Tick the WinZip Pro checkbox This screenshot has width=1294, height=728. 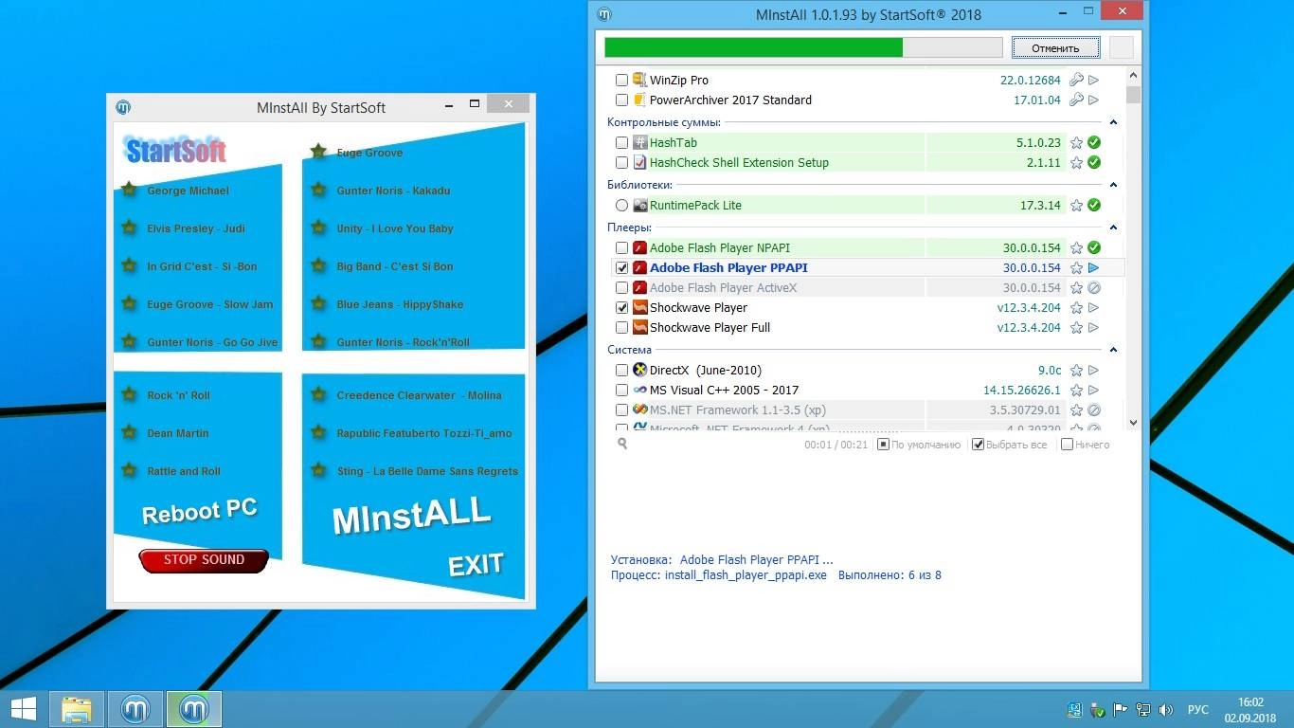pos(621,81)
